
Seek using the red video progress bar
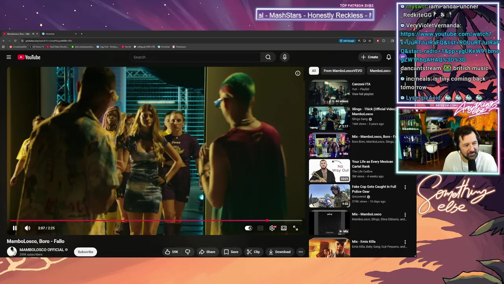[x=156, y=220]
